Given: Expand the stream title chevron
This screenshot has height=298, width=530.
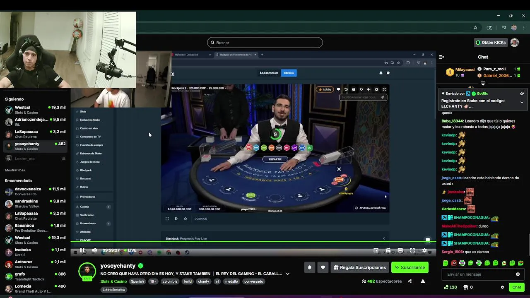Looking at the screenshot, I should coord(287,274).
